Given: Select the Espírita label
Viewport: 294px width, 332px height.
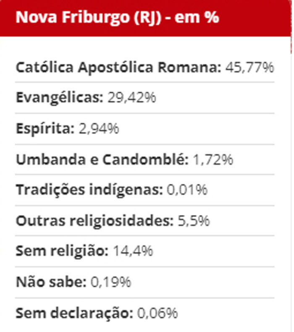Looking at the screenshot, I should click(45, 128).
